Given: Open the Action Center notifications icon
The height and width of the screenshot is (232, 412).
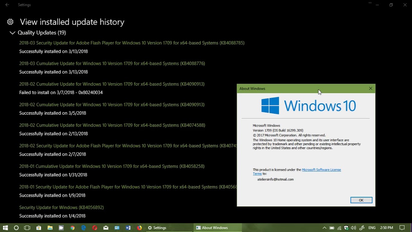Looking at the screenshot, I should point(402,228).
